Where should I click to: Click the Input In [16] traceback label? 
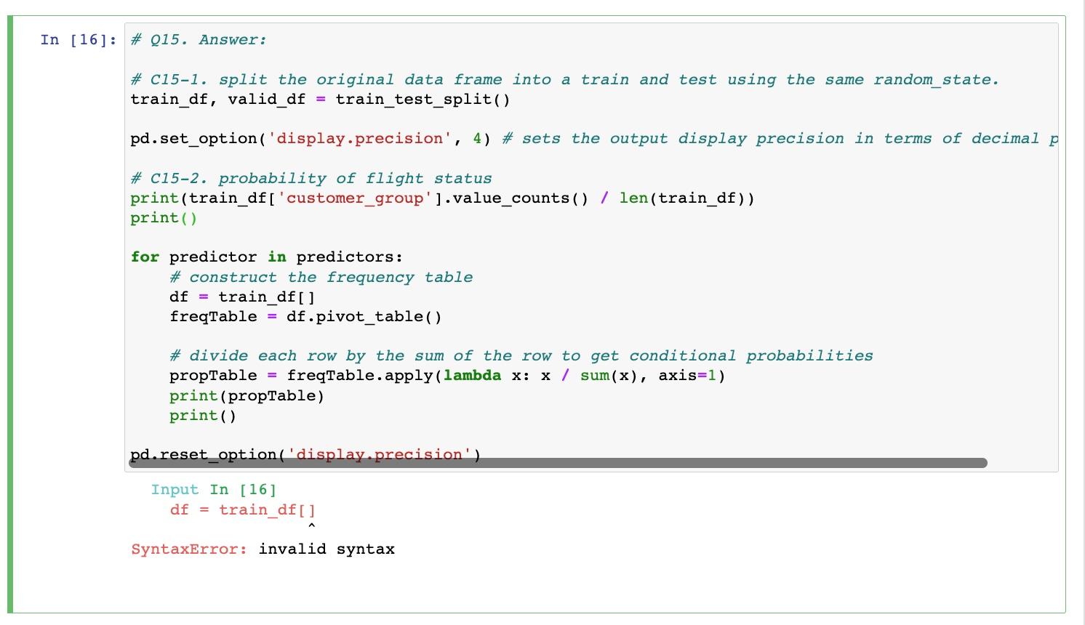click(x=214, y=490)
